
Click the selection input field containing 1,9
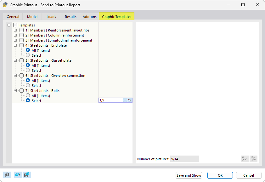(110, 100)
